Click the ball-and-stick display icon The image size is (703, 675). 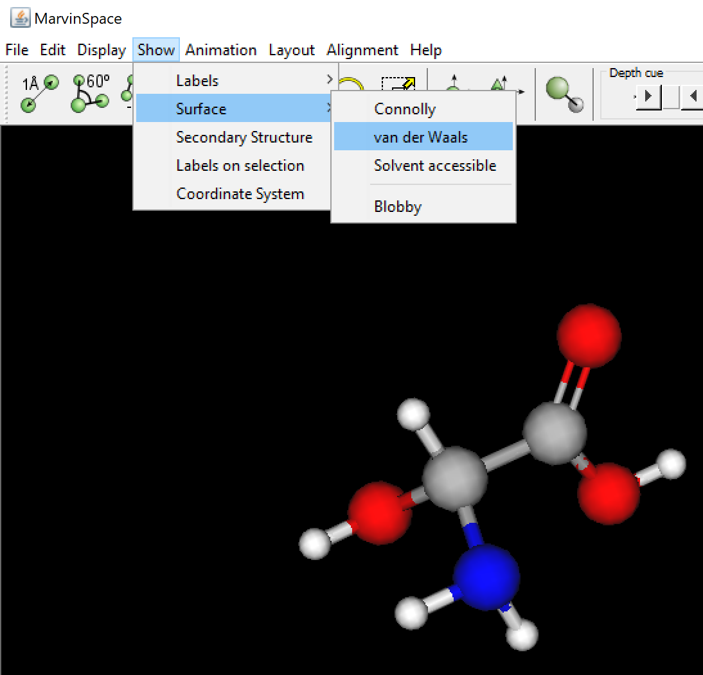pyautogui.click(x=564, y=94)
